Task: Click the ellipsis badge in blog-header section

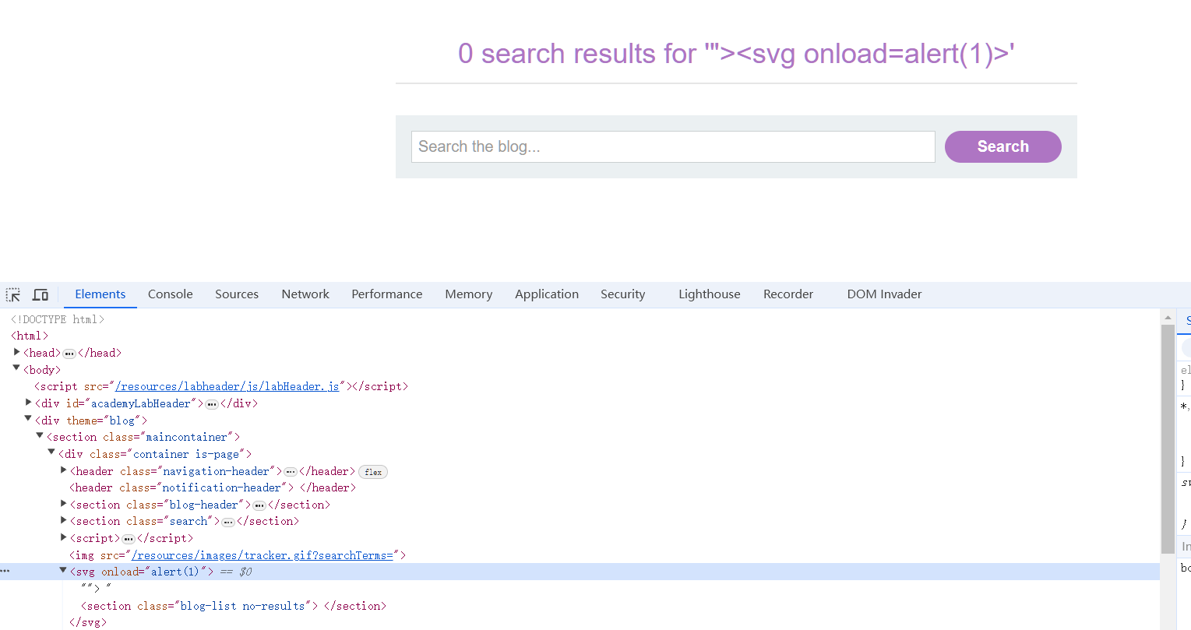Action: 259,505
